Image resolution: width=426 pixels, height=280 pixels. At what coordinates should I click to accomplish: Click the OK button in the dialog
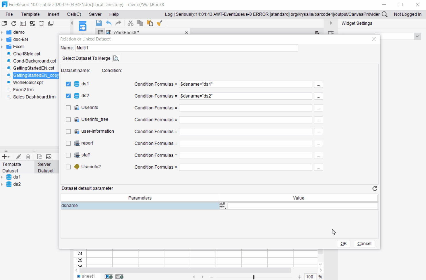343,243
